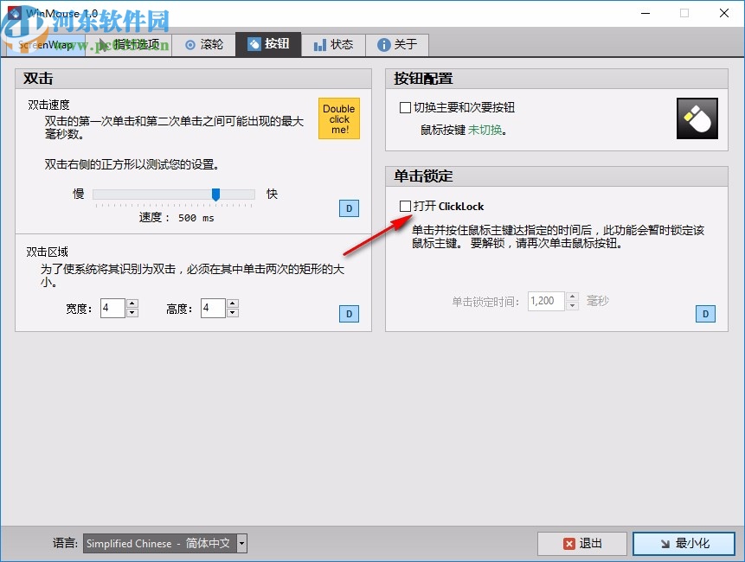Click the 双击速度 label
The height and width of the screenshot is (562, 745).
pos(49,105)
